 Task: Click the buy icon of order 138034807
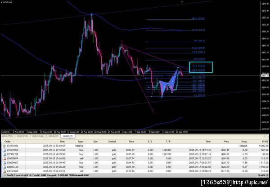(x=4, y=163)
